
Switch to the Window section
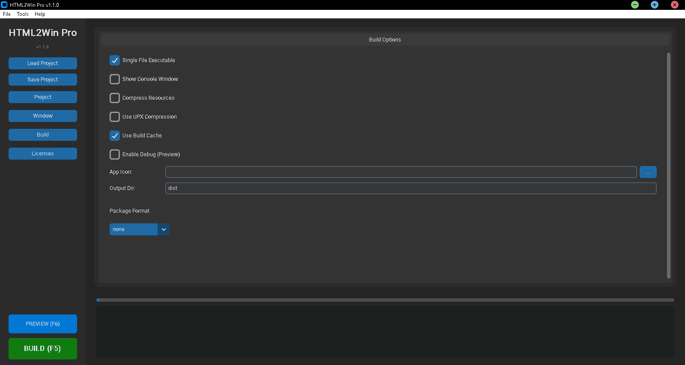click(43, 116)
